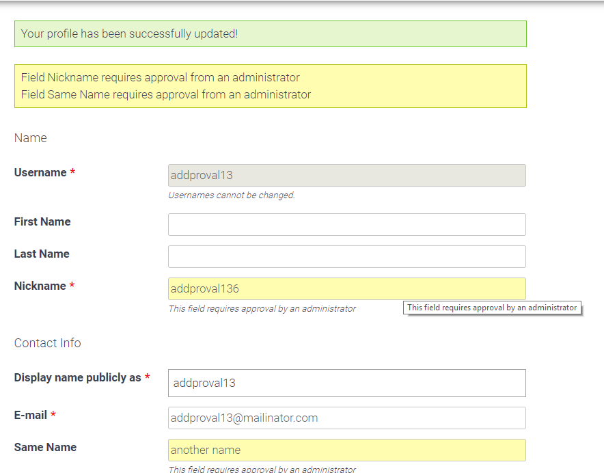Click the E-mail input field

[346, 418]
